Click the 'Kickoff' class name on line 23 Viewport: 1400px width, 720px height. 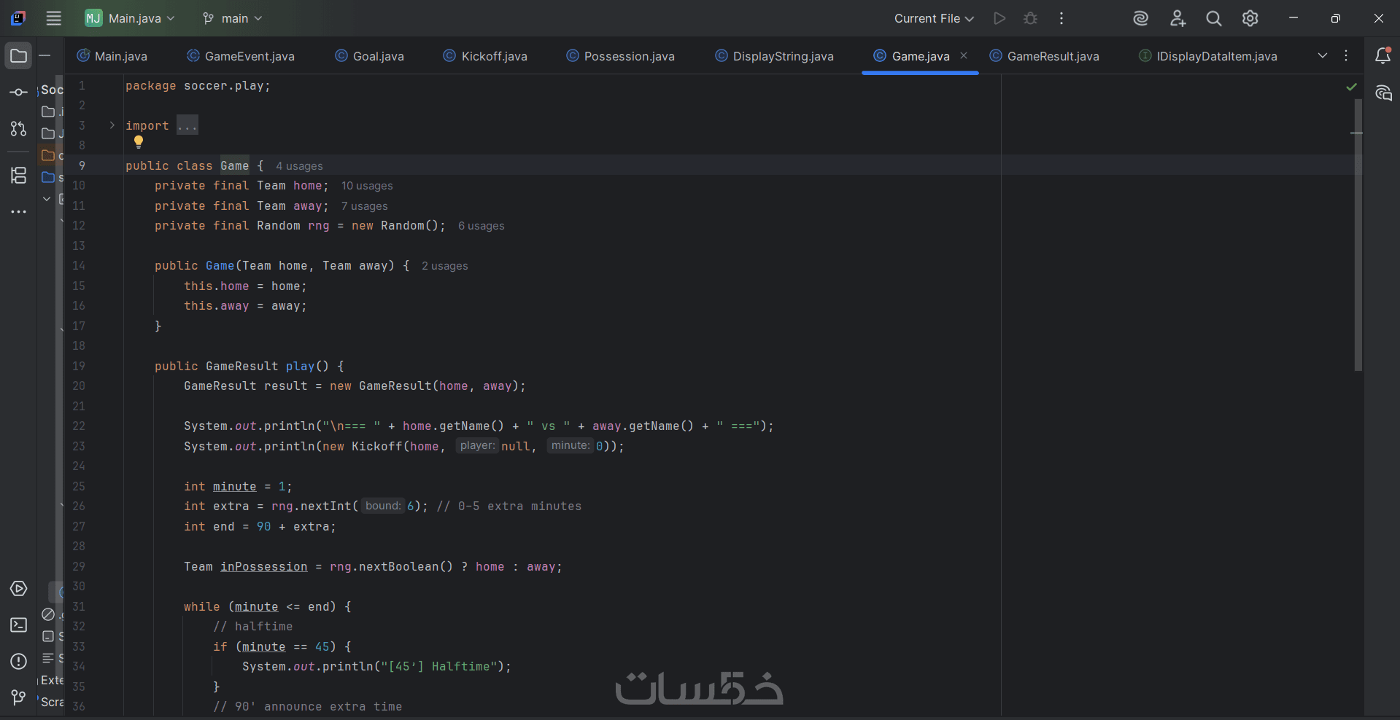point(376,446)
